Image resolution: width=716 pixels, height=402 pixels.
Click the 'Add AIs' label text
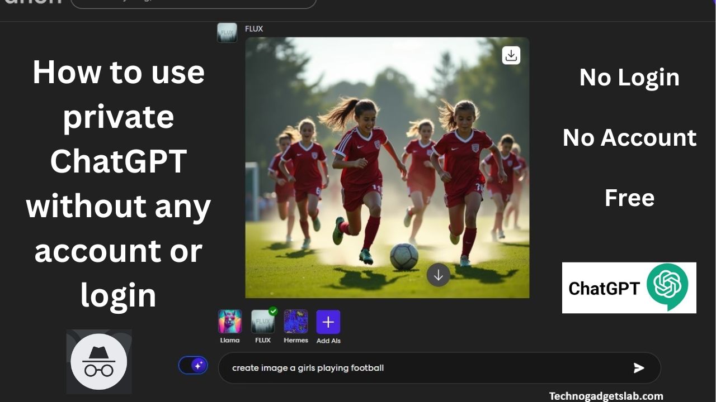pyautogui.click(x=328, y=341)
